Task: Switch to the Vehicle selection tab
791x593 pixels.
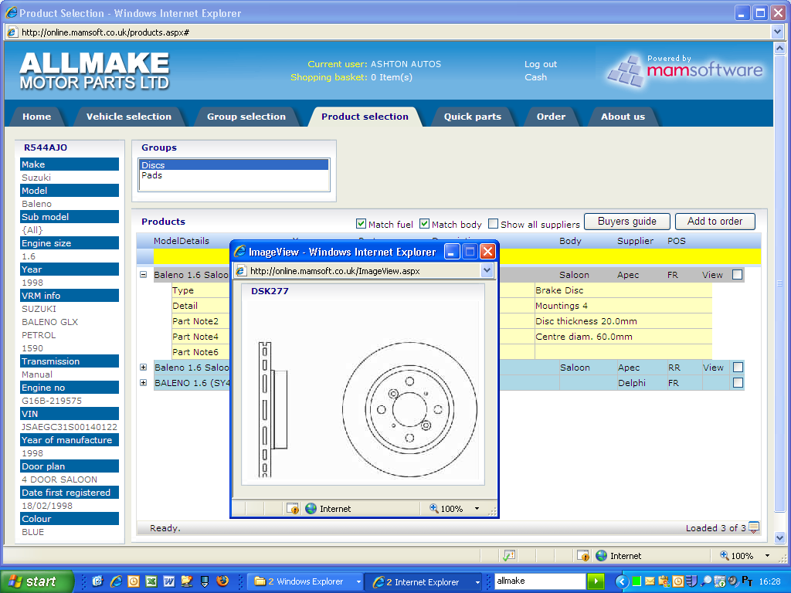Action: 129,117
